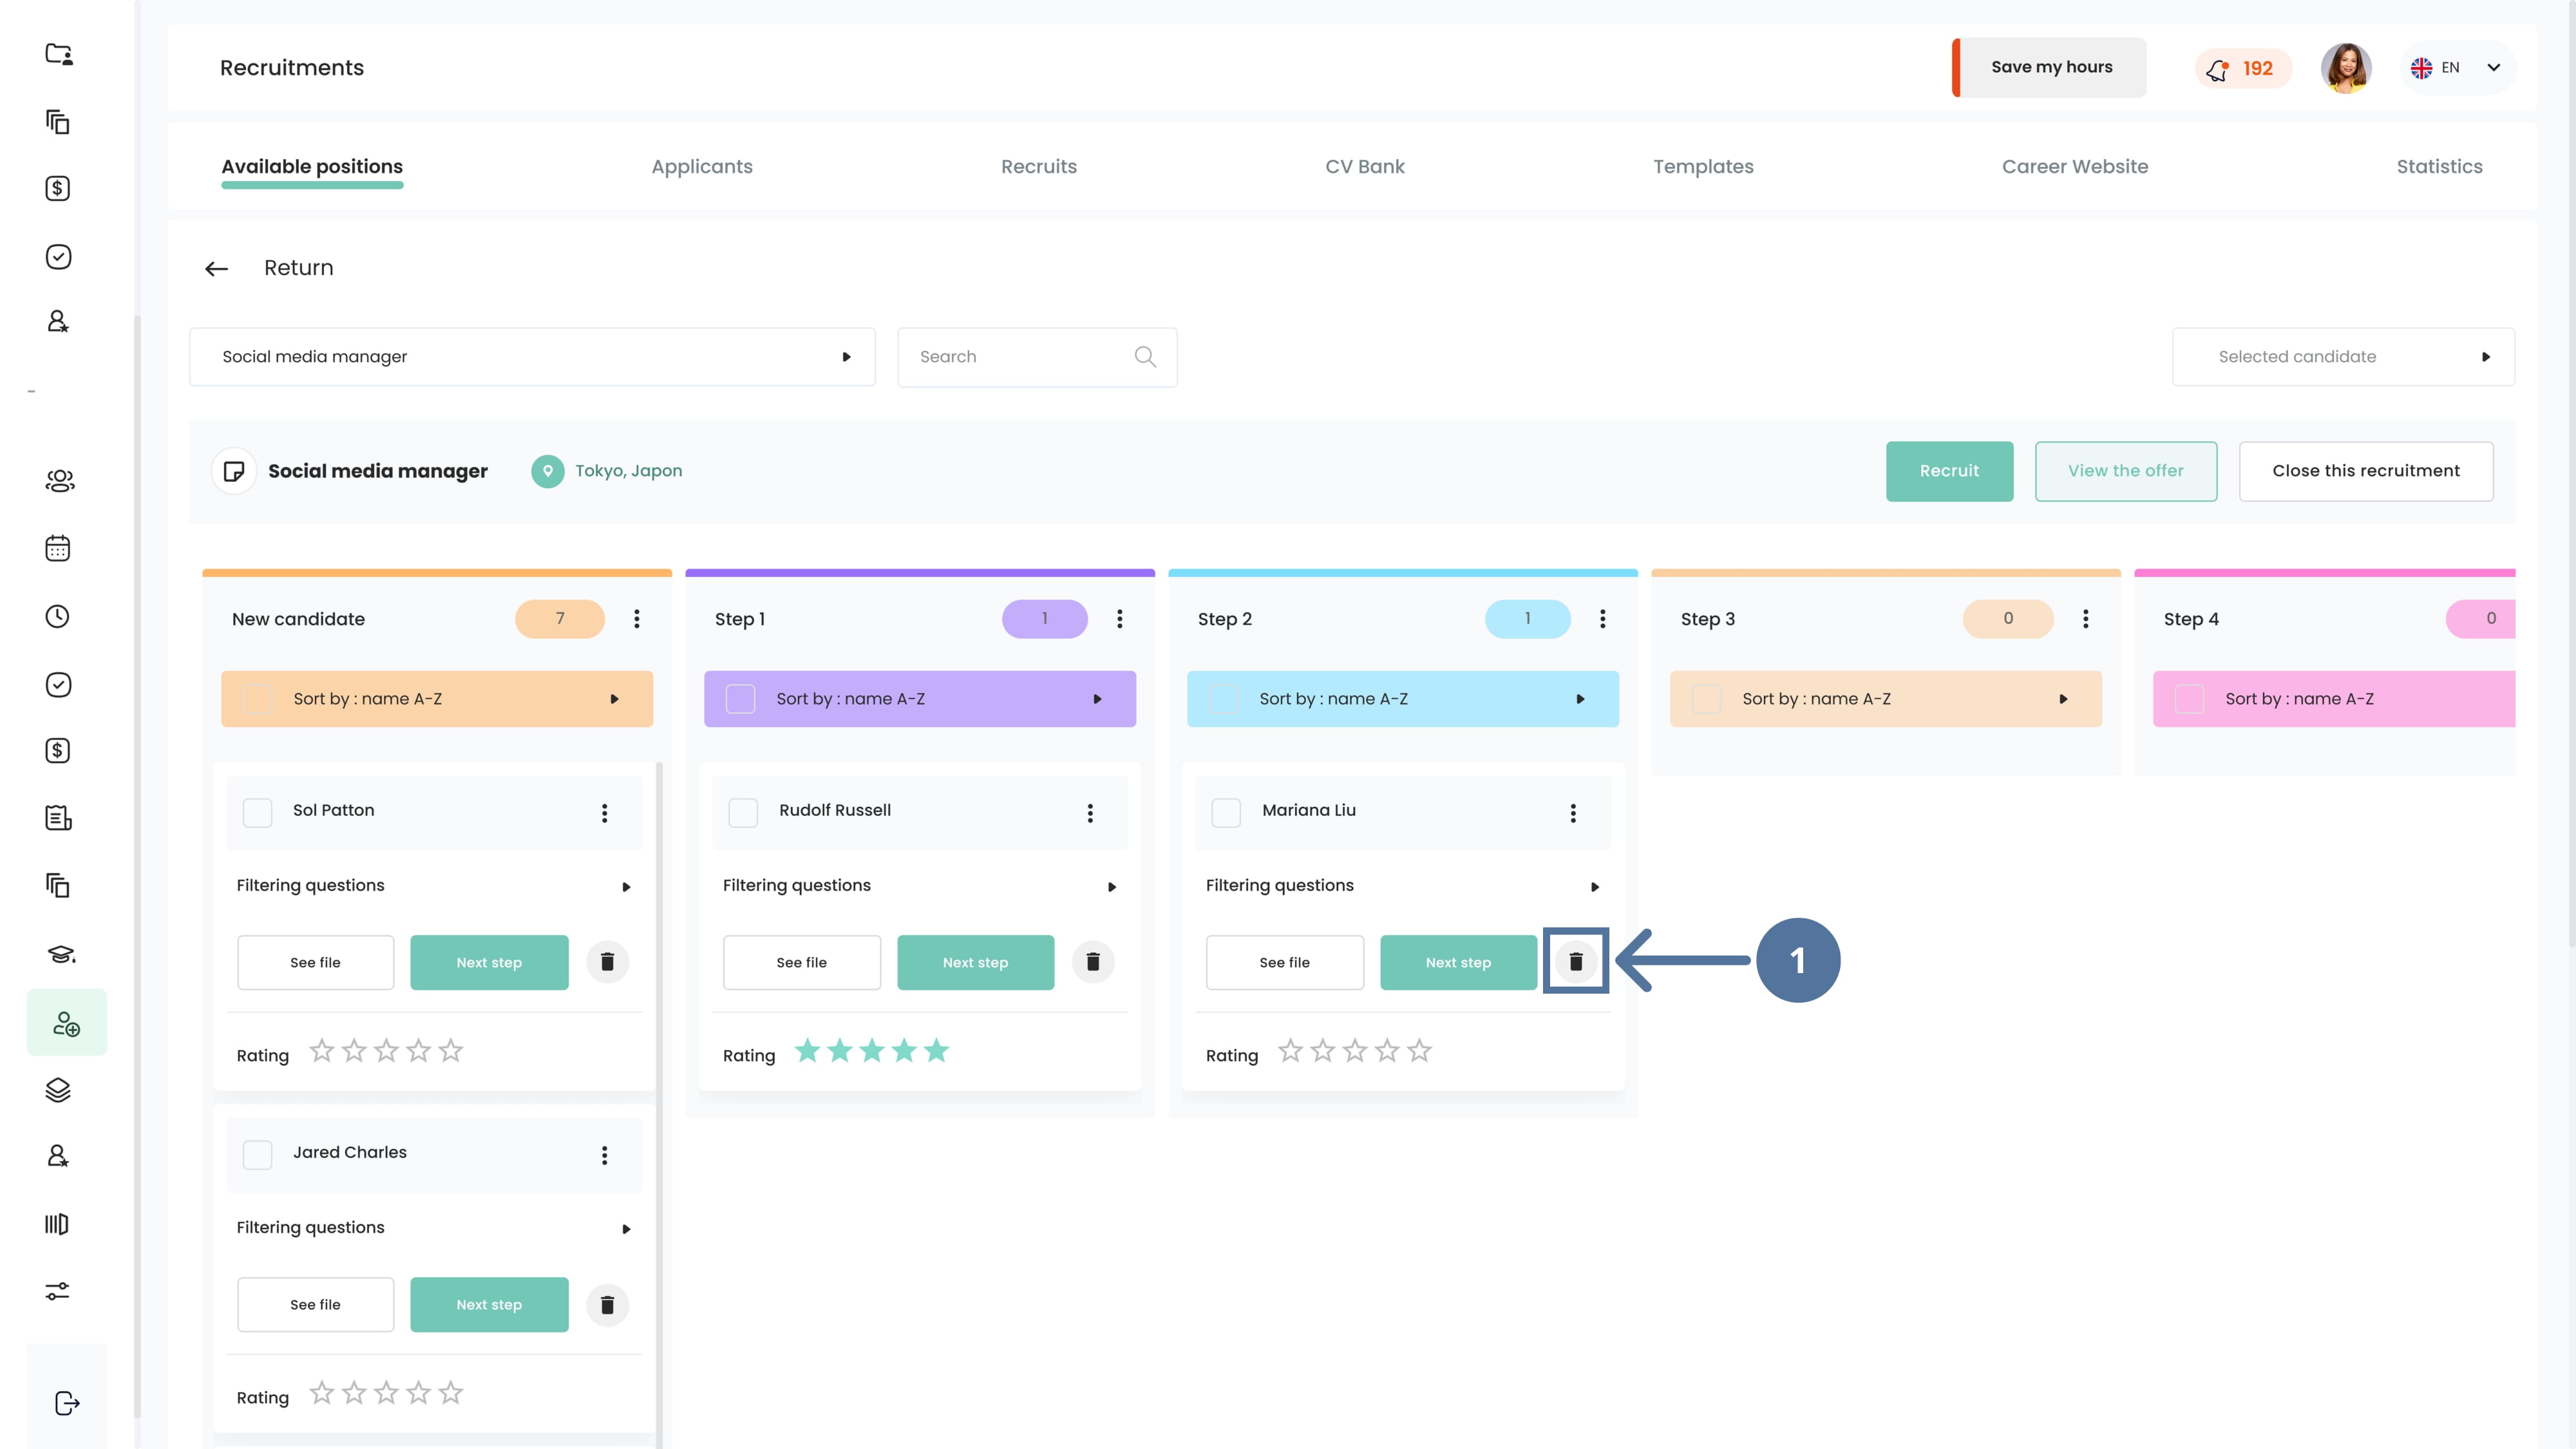Delete Rudolf Russell with trash icon

pos(1093,962)
